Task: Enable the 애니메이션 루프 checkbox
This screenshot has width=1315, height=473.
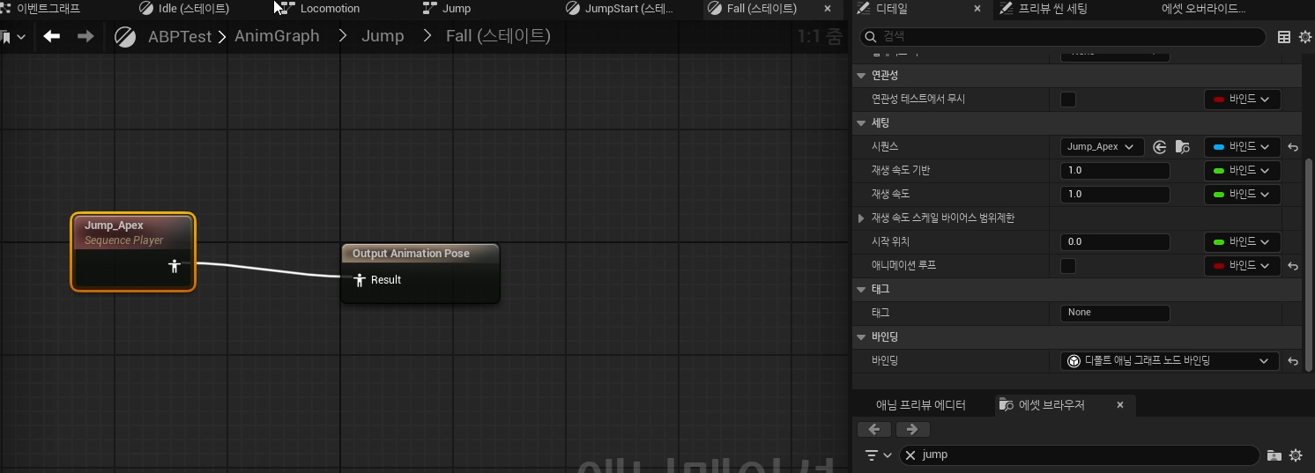Action: tap(1068, 266)
